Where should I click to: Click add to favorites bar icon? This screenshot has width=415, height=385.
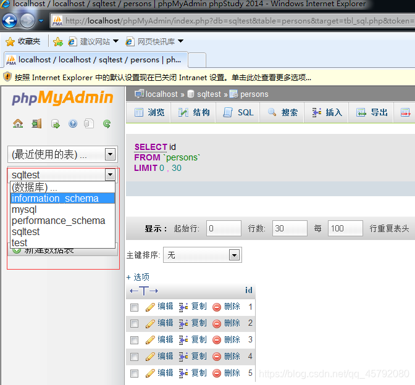[x=58, y=41]
